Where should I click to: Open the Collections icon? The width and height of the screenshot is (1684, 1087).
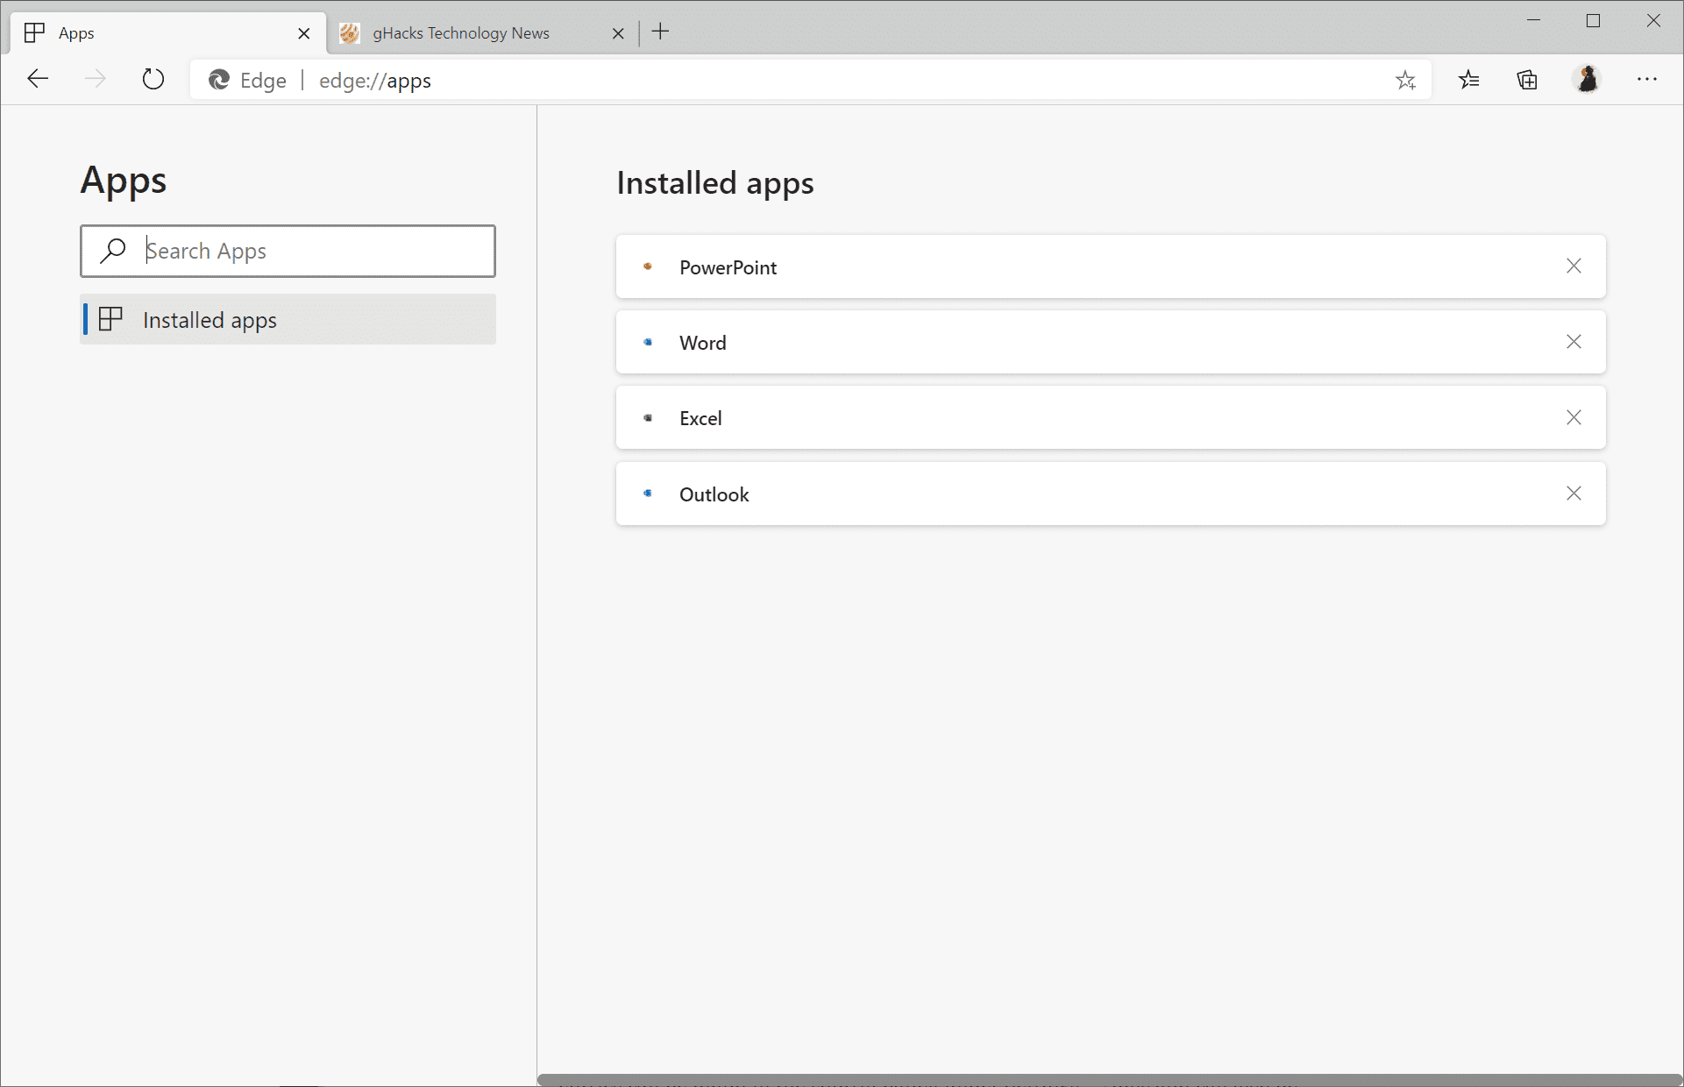pos(1527,80)
